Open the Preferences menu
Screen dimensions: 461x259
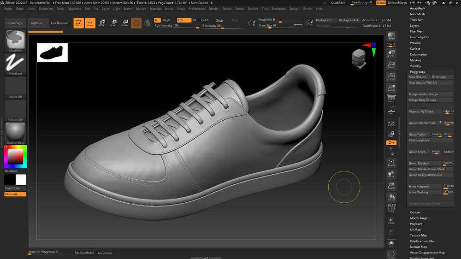tap(197, 9)
